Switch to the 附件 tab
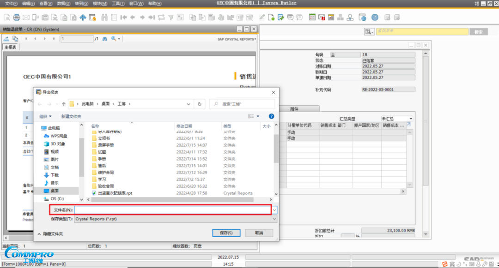This screenshot has height=268, width=499. tap(294, 109)
